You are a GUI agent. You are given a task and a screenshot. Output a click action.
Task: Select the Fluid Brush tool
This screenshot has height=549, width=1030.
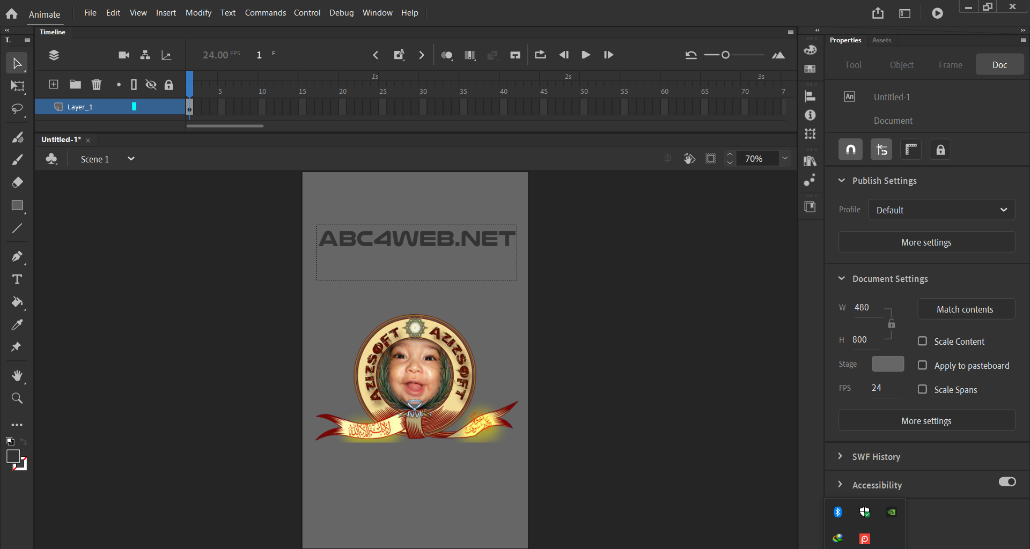click(x=17, y=137)
